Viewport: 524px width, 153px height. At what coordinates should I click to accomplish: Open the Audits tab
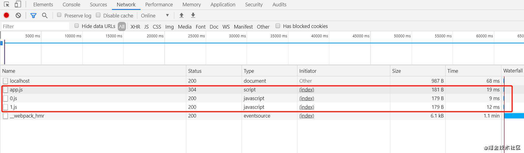pyautogui.click(x=279, y=5)
